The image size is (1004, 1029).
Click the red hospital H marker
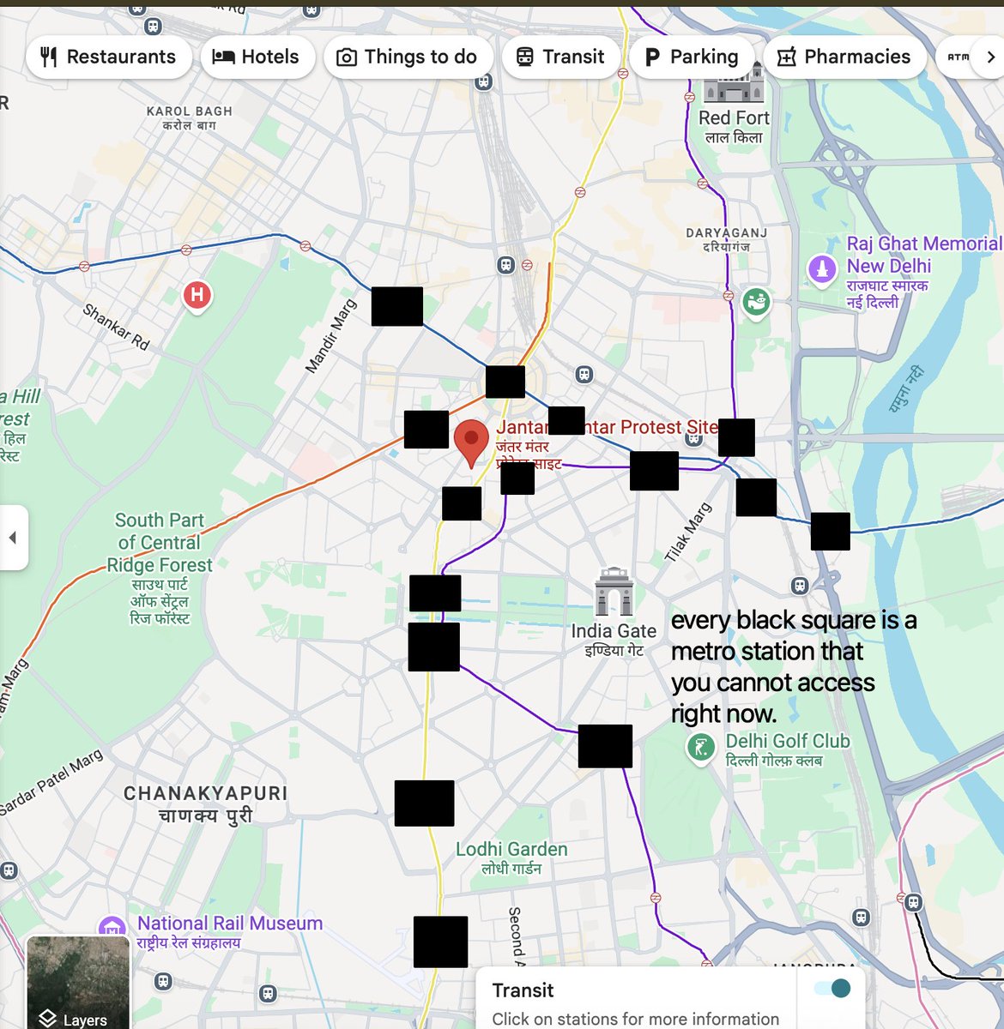click(x=197, y=297)
